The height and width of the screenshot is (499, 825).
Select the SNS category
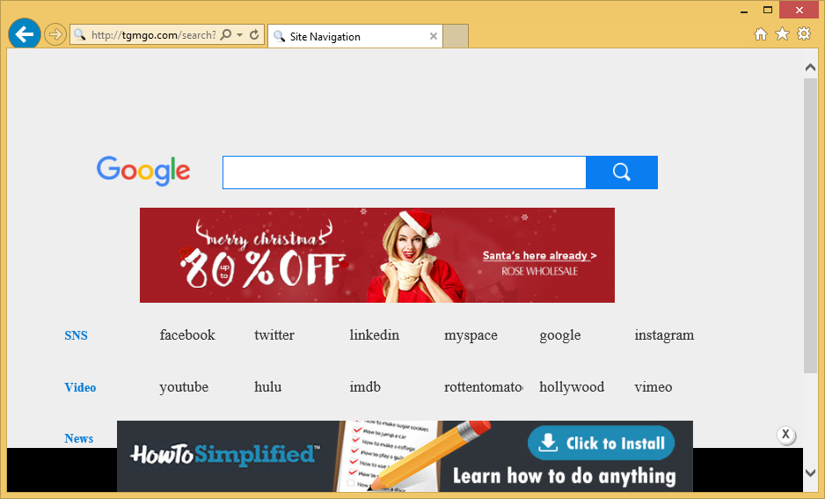(77, 336)
